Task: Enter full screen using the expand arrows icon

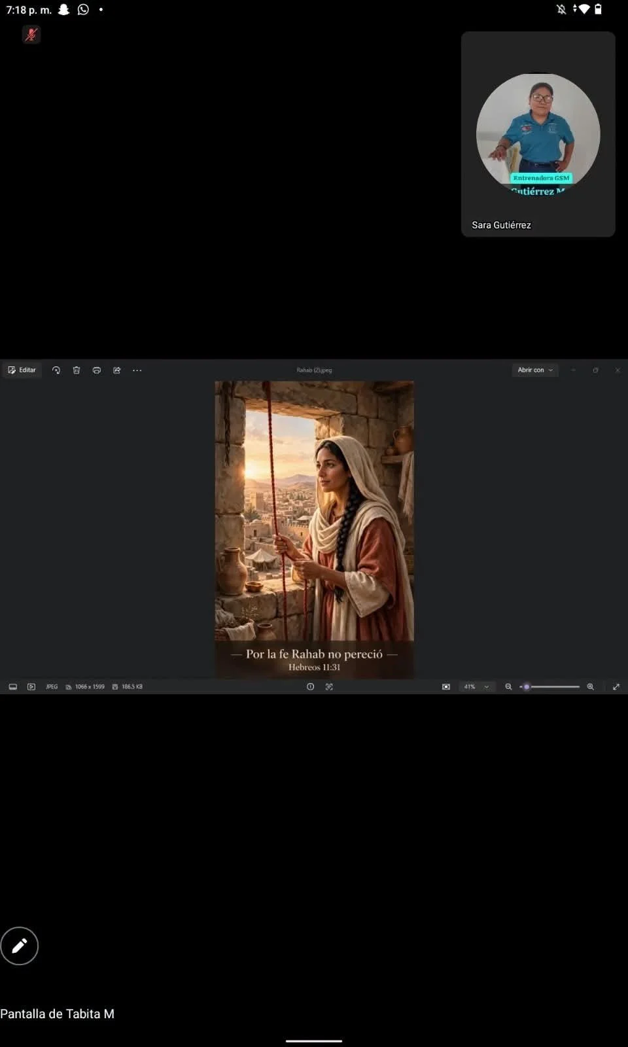Action: pos(616,687)
